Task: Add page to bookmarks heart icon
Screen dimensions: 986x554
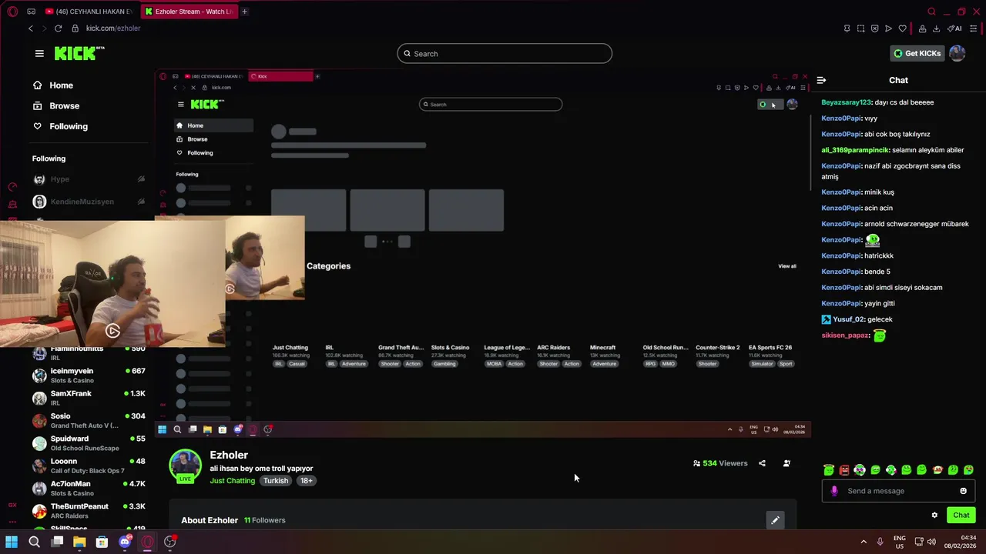Action: coord(902,28)
